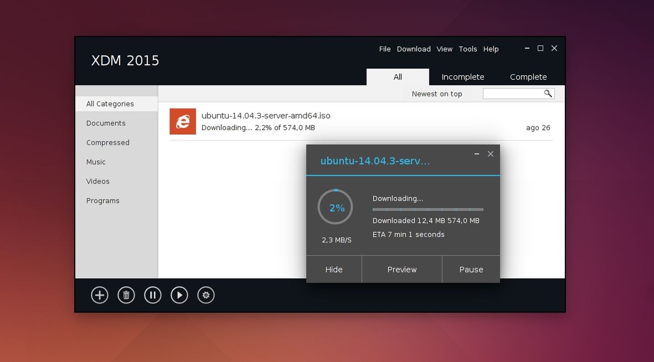
Task: Click the 2,3 MB/S speed text
Action: pyautogui.click(x=336, y=240)
